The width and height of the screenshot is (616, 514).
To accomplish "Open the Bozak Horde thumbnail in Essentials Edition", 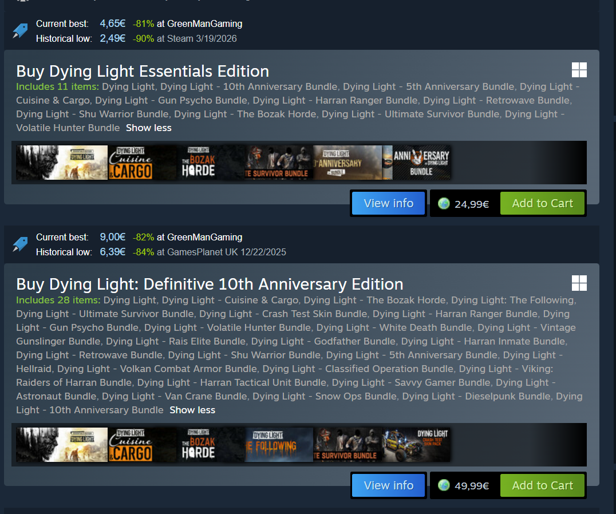I will [x=211, y=163].
